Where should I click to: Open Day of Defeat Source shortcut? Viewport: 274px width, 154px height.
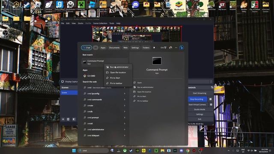coord(255,6)
